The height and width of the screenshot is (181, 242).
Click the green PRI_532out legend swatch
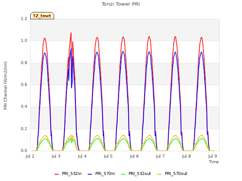point(123,174)
